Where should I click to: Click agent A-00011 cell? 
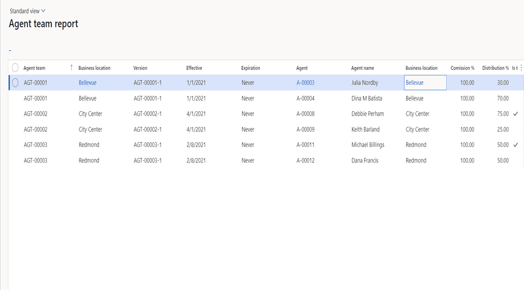[306, 145]
